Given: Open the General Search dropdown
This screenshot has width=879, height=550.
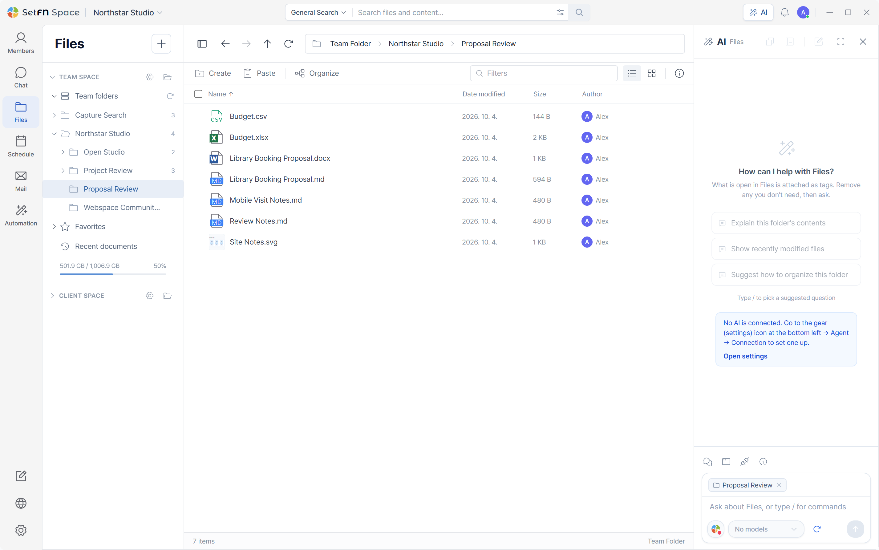Looking at the screenshot, I should (x=318, y=12).
